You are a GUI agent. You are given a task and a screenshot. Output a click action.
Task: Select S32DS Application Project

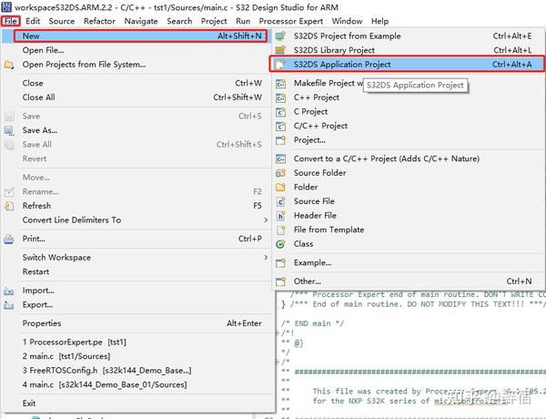click(407, 64)
